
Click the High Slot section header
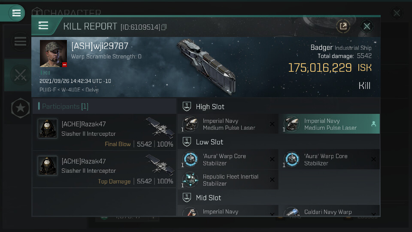pyautogui.click(x=210, y=107)
